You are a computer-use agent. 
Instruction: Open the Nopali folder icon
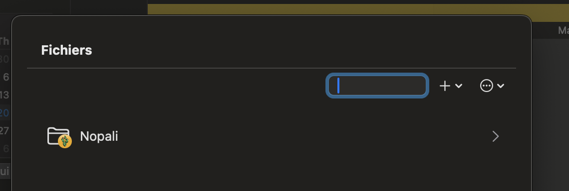click(x=59, y=137)
